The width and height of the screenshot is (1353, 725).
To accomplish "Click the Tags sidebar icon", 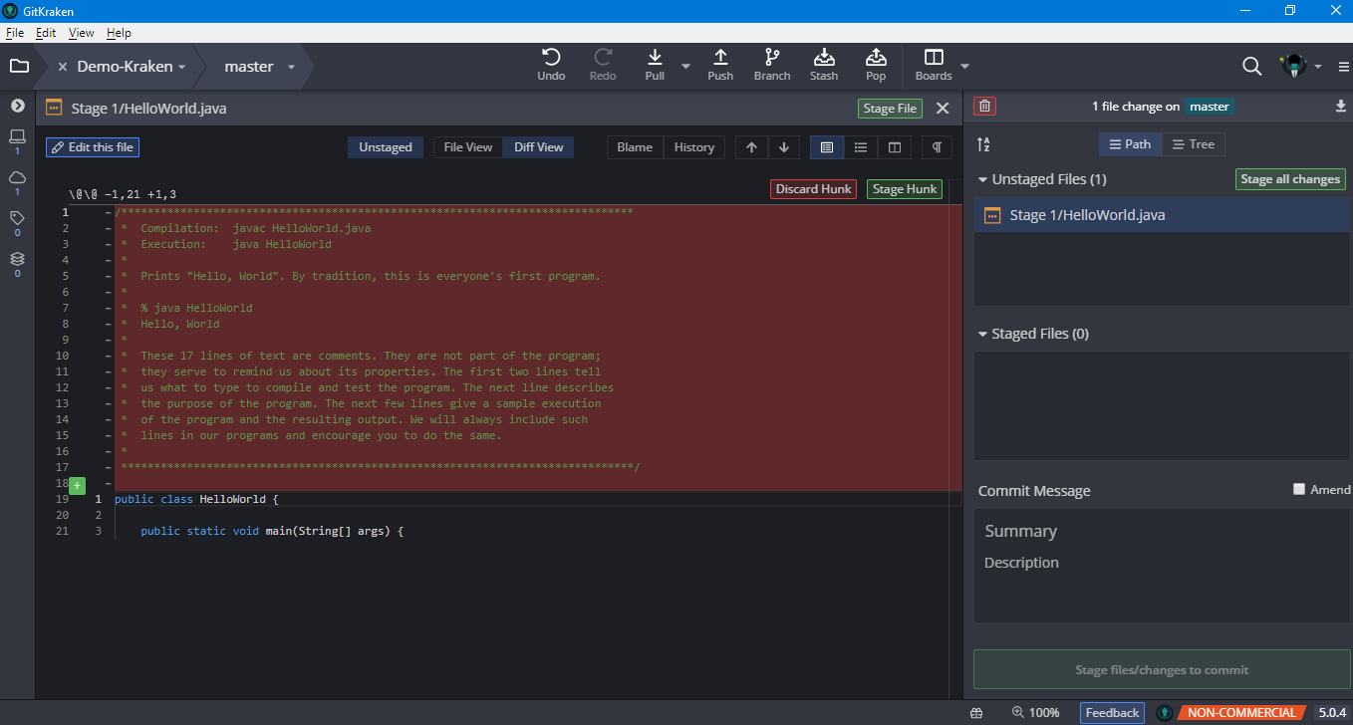I will coord(17,217).
